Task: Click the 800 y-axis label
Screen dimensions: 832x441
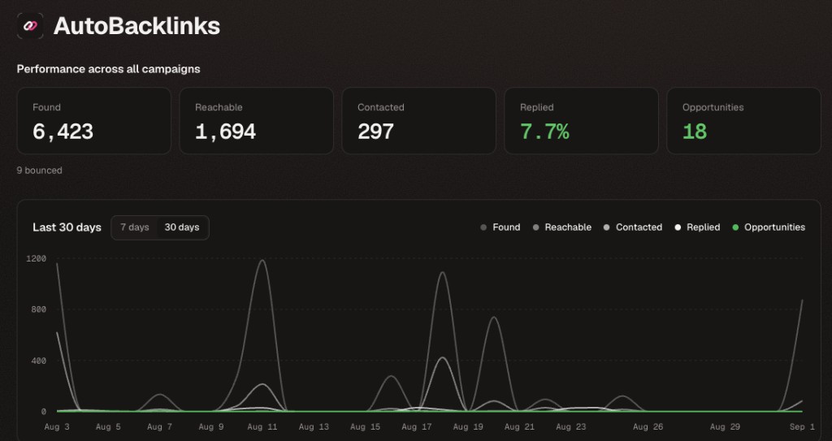Action: point(39,309)
